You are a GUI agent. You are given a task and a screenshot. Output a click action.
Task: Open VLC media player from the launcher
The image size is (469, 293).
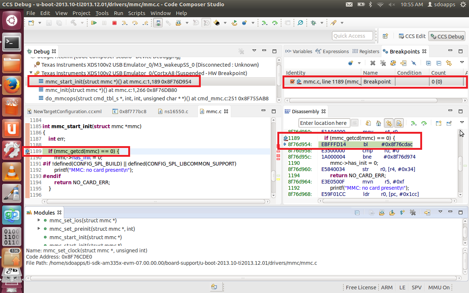click(12, 172)
